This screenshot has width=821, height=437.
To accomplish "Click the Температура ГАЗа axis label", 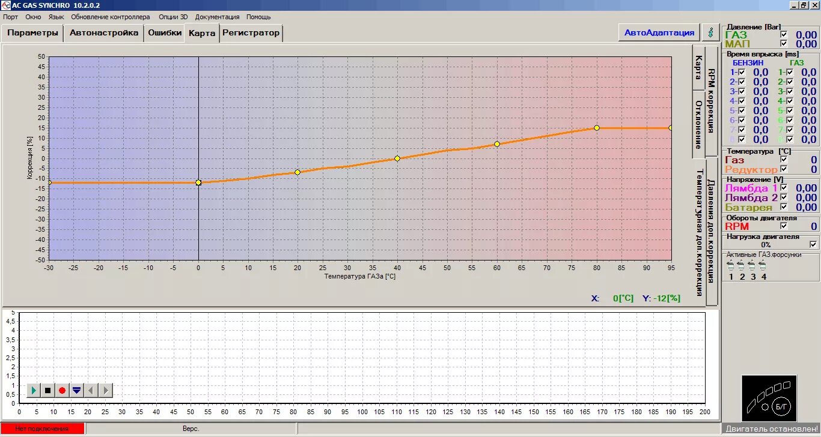I will [x=359, y=277].
